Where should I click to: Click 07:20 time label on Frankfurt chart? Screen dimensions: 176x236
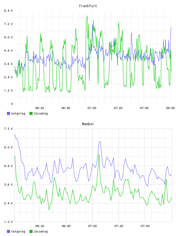coord(118,108)
